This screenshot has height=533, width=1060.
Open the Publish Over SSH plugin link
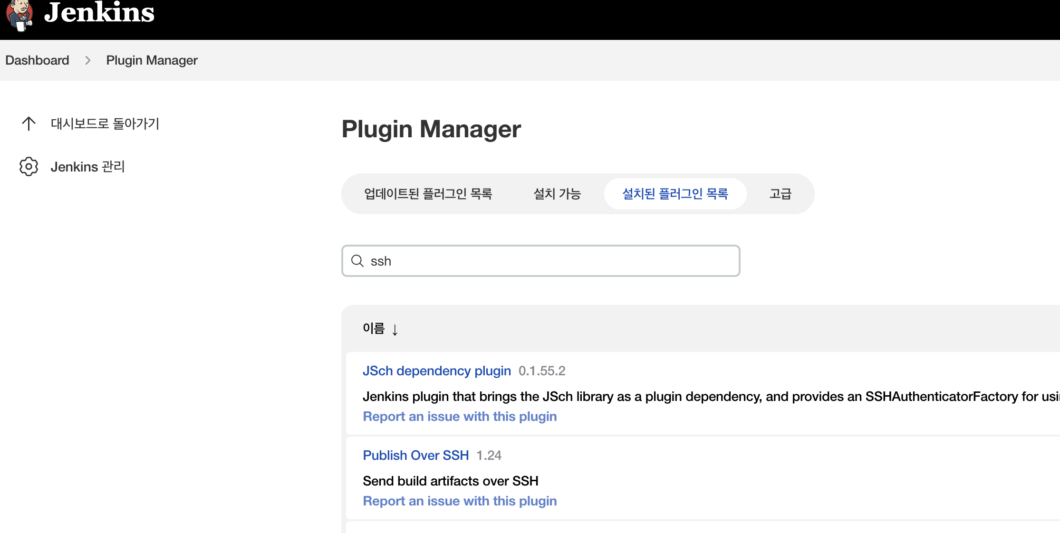tap(415, 455)
